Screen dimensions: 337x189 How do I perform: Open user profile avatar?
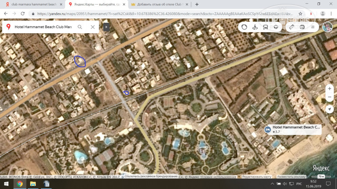(x=327, y=27)
